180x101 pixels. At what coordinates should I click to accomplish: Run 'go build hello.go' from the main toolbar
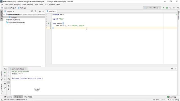coord(164,8)
